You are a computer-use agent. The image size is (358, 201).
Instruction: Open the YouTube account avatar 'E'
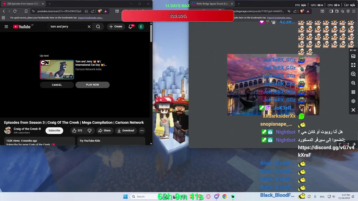tap(141, 27)
